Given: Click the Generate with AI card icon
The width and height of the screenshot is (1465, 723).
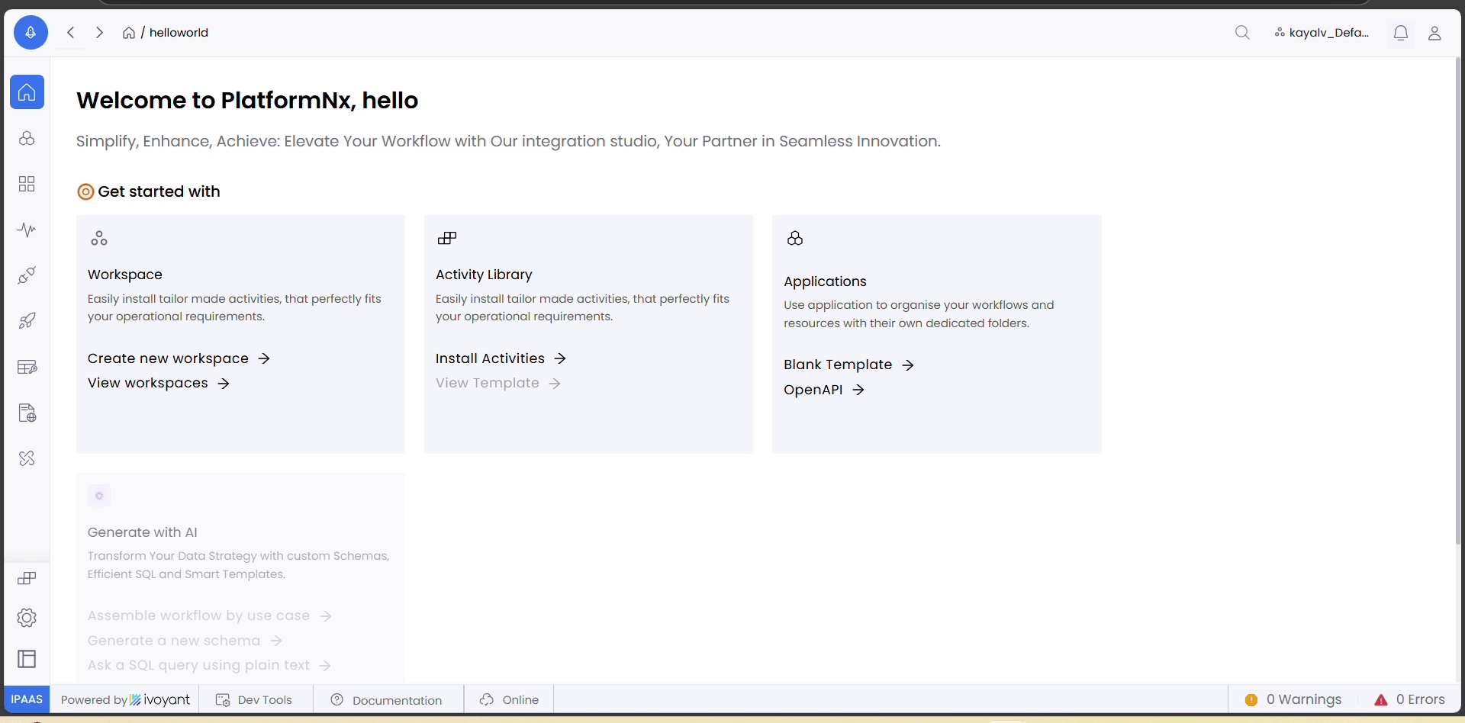Looking at the screenshot, I should point(99,496).
